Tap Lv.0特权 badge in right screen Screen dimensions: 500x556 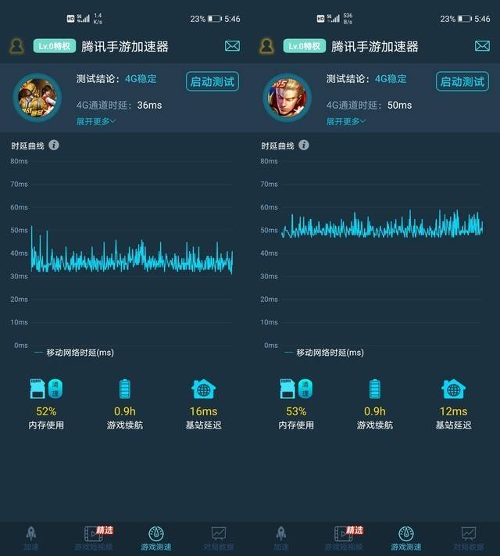[x=305, y=46]
